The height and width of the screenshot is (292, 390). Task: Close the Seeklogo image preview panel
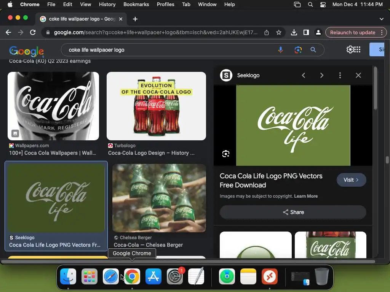pyautogui.click(x=358, y=75)
